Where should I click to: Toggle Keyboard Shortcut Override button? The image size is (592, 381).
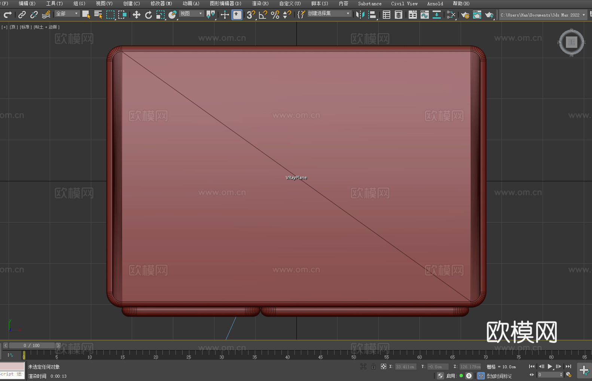237,15
